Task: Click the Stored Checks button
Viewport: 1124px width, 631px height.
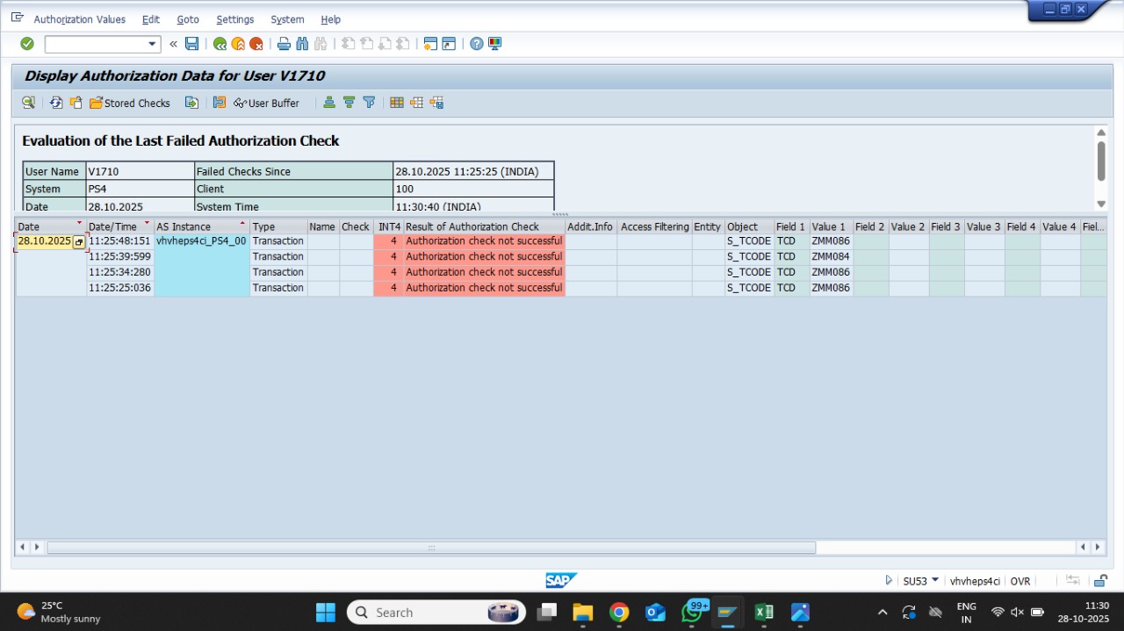Action: click(x=130, y=103)
